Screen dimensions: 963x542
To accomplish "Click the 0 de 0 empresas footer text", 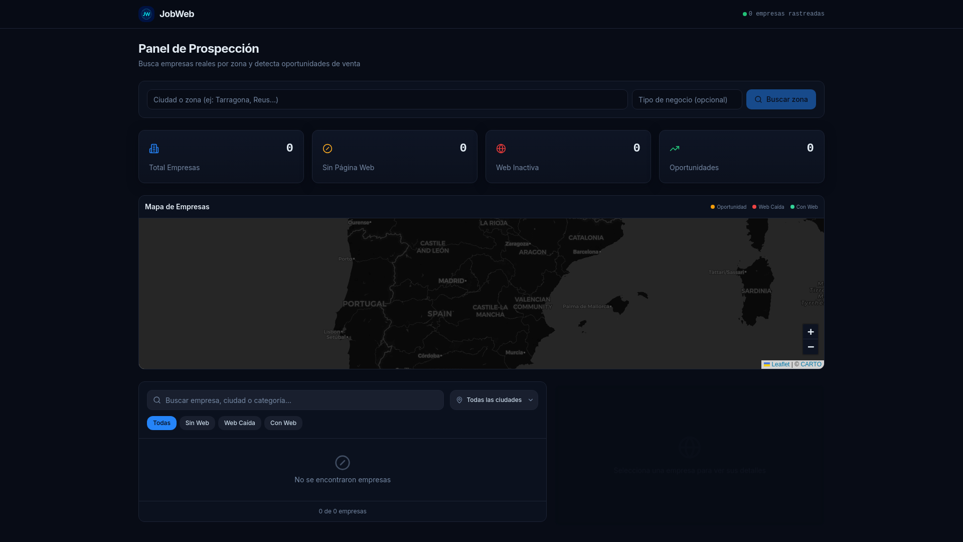I will click(x=343, y=511).
